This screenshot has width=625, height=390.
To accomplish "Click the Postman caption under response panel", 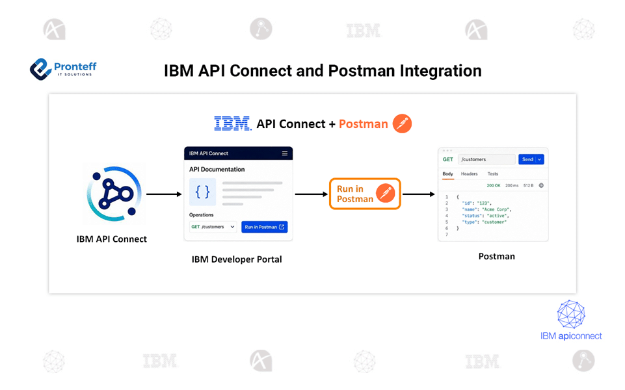I will [497, 256].
